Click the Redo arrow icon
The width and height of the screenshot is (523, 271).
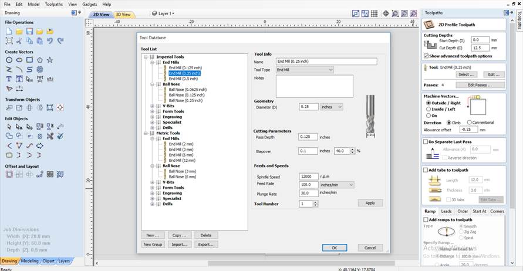tap(60, 40)
